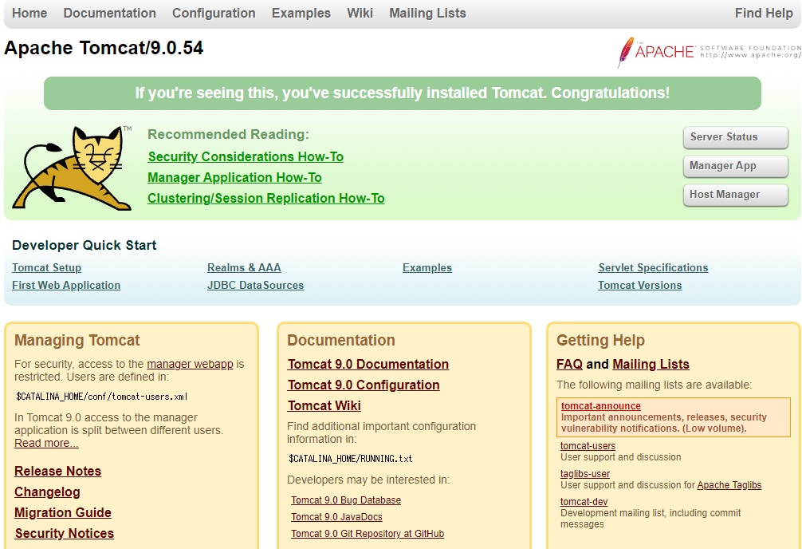Viewport: 802px width, 549px height.
Task: Click the green Congratulations banner text
Action: tap(402, 93)
